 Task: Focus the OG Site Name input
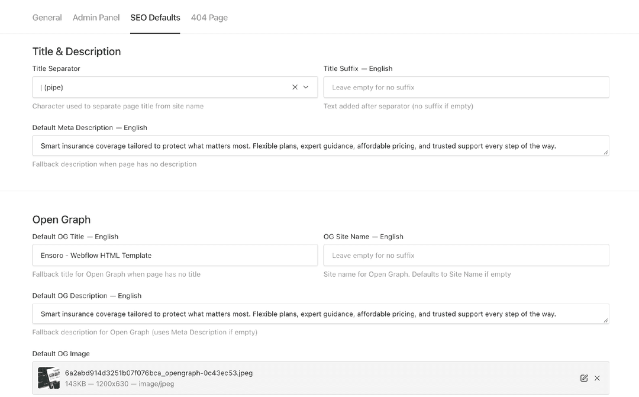coord(466,256)
